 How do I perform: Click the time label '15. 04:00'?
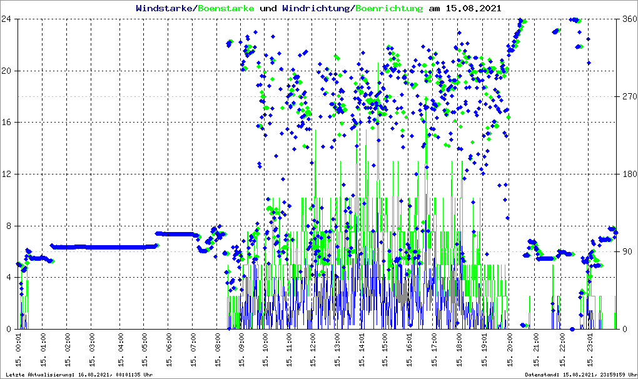point(121,350)
